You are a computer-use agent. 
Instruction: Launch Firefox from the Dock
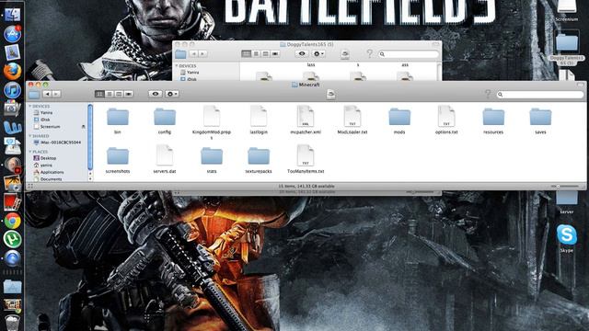[12, 71]
